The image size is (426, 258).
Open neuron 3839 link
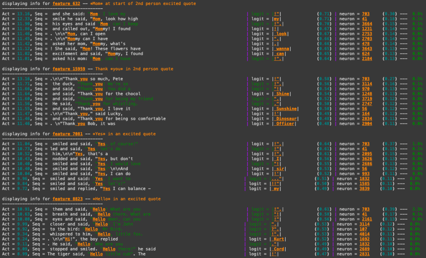(364, 189)
